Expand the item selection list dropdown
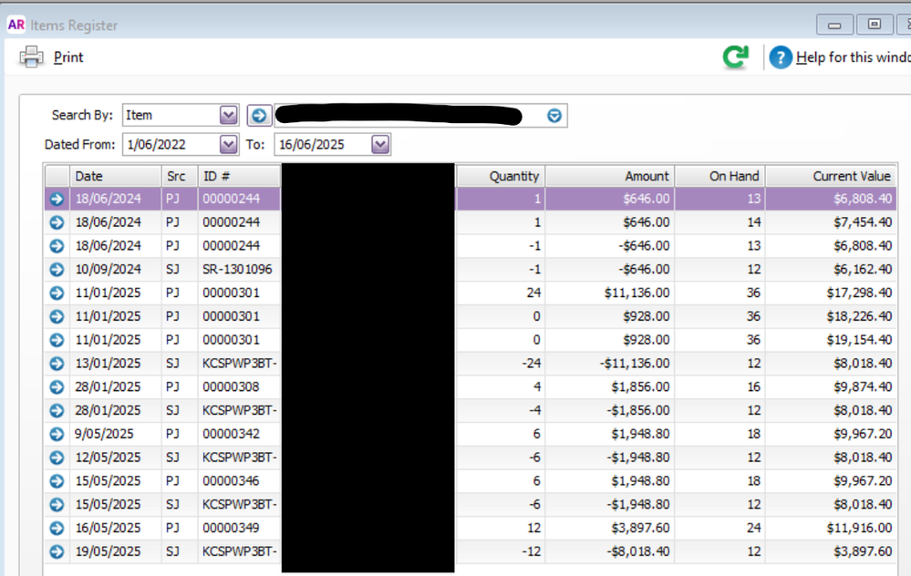This screenshot has height=576, width=911. pos(554,116)
